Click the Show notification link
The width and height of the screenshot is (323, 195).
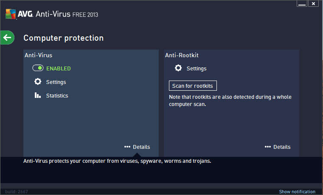297,192
